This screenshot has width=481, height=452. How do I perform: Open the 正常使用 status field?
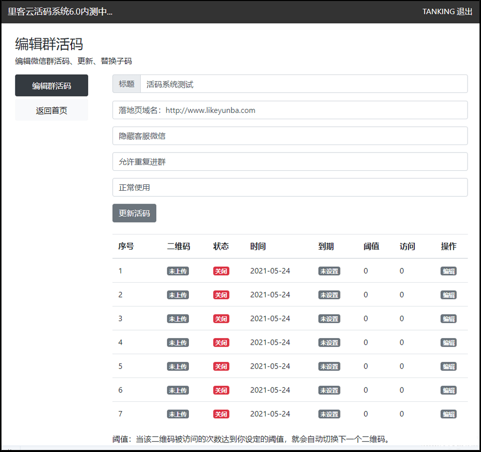pos(290,187)
